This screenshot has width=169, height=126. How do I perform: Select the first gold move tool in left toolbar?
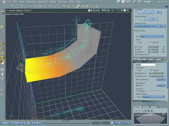[x=2, y=44]
